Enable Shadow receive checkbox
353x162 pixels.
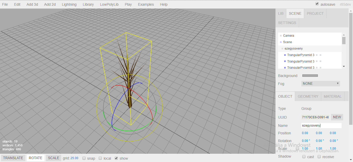click(x=319, y=157)
